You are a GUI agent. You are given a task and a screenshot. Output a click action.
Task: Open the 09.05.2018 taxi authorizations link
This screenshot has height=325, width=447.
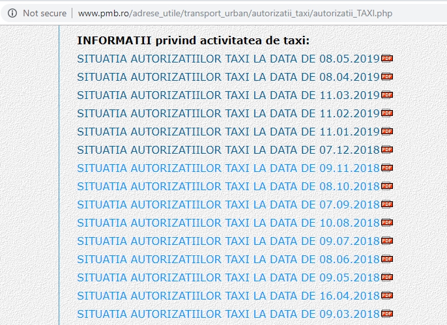(x=228, y=277)
